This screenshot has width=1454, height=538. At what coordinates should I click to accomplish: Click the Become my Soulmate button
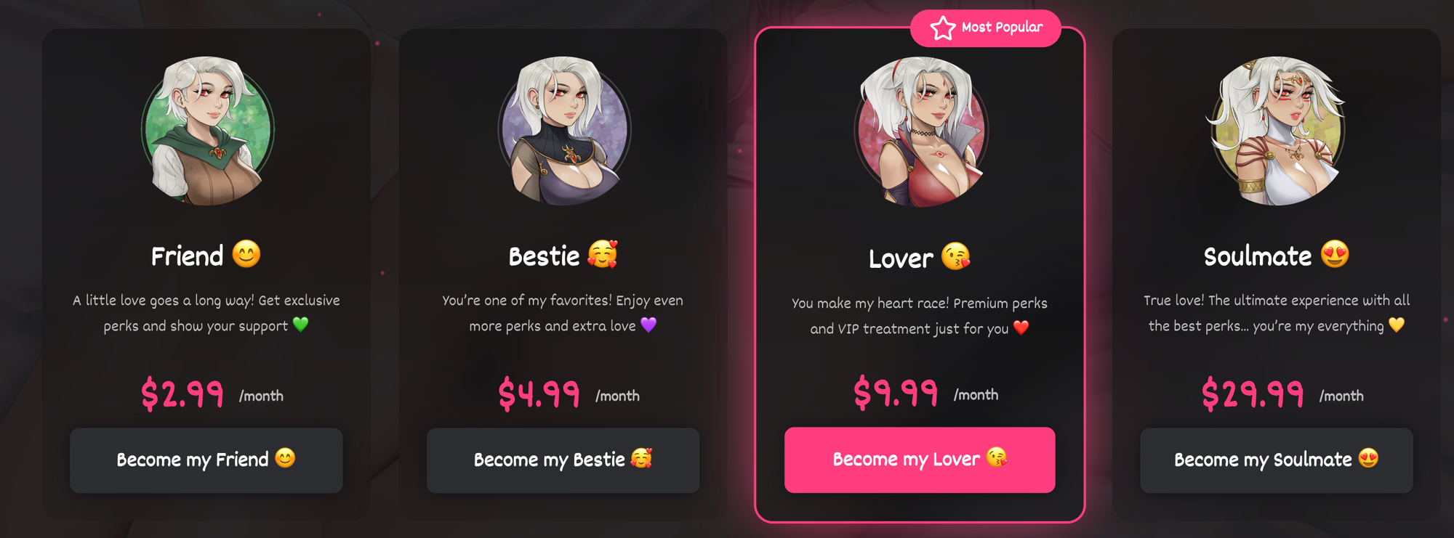[1277, 460]
